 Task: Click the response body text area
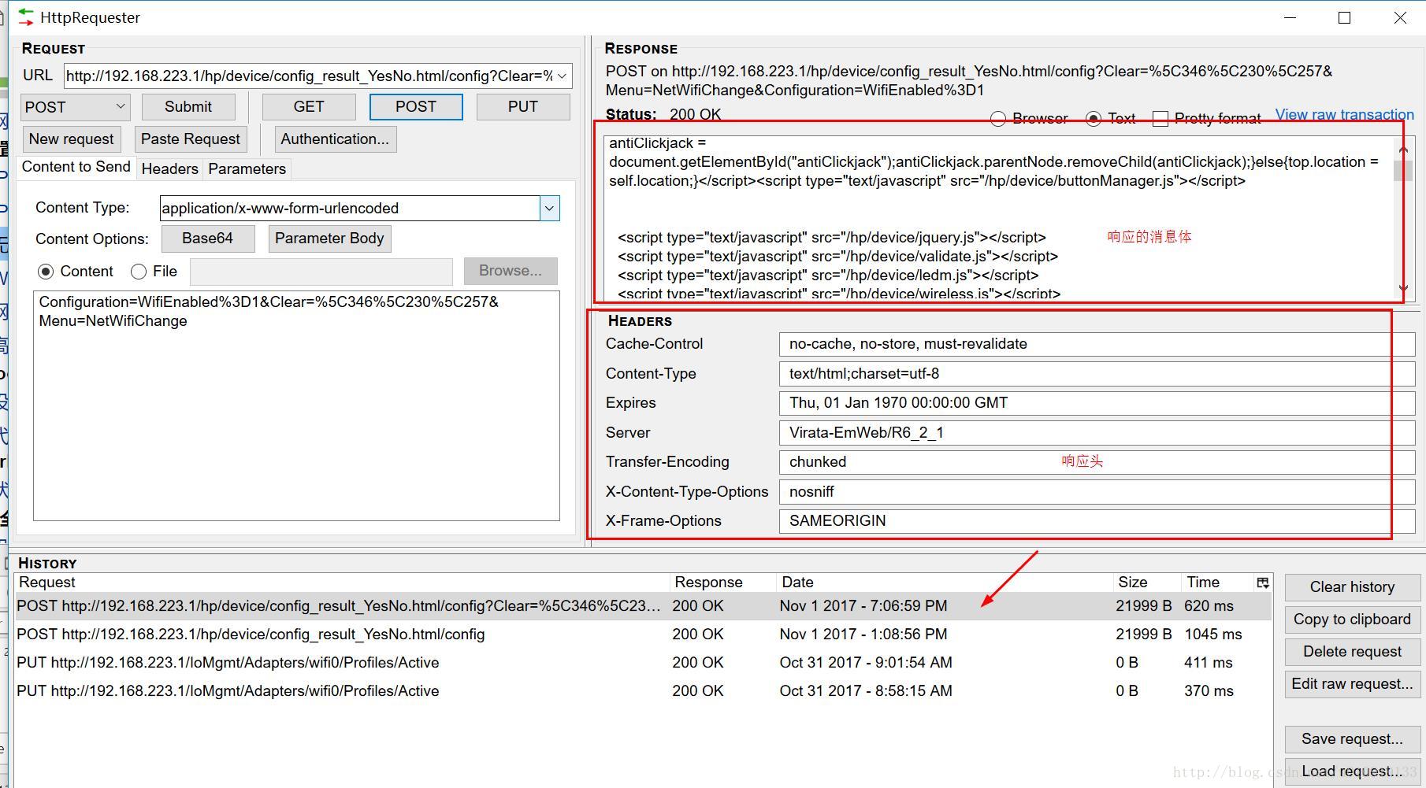coord(999,218)
